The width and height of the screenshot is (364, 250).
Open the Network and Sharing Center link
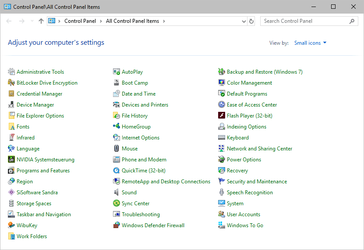point(259,149)
